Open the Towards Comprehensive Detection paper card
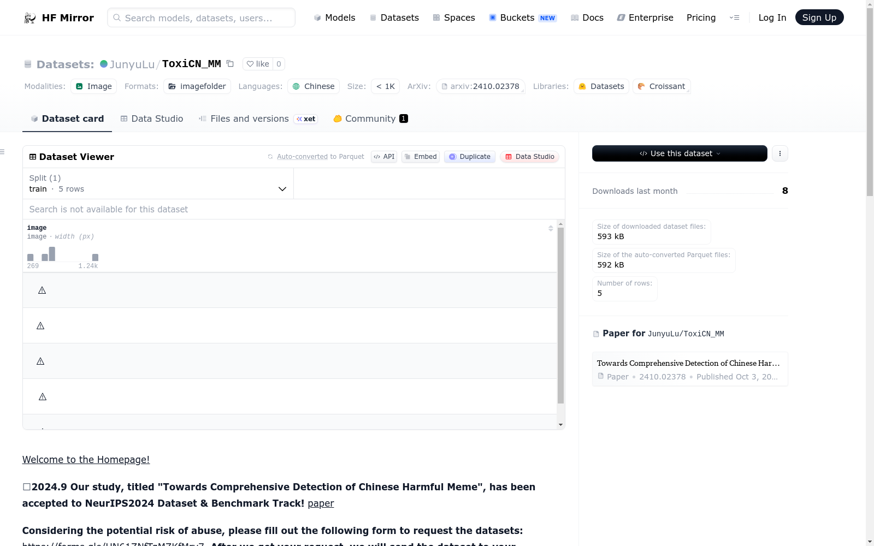This screenshot has width=874, height=546. [690, 369]
